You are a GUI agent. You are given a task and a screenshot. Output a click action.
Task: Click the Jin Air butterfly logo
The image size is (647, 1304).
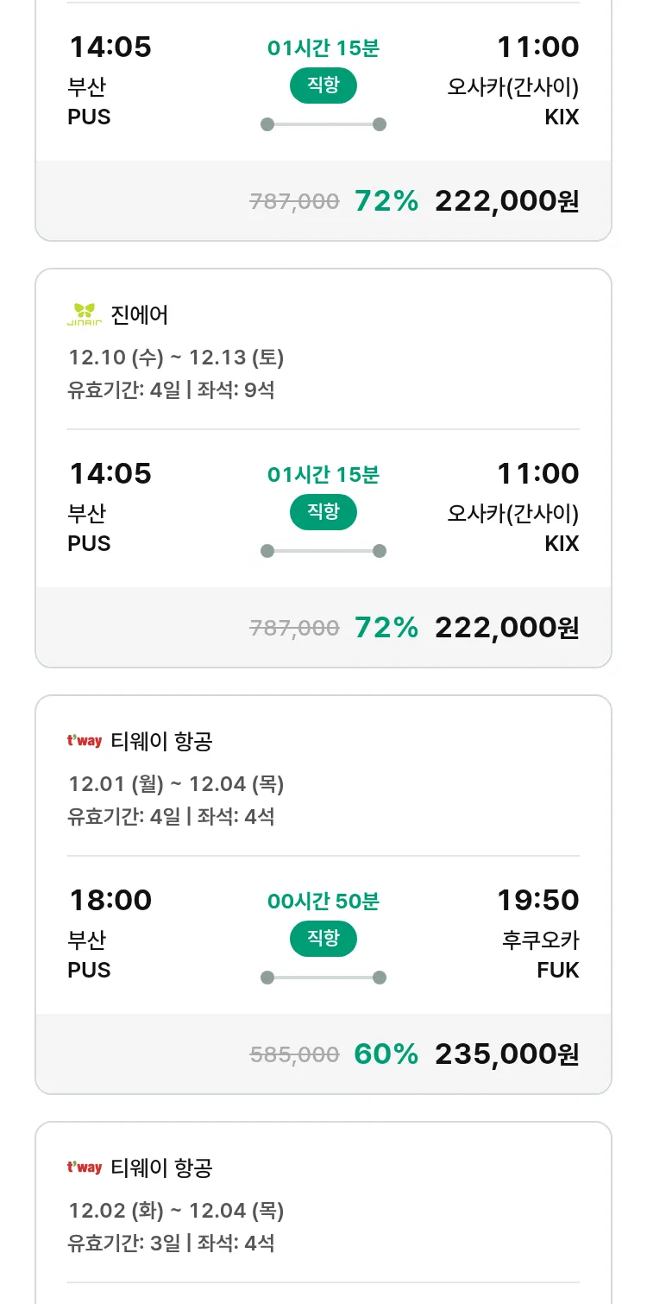click(85, 315)
